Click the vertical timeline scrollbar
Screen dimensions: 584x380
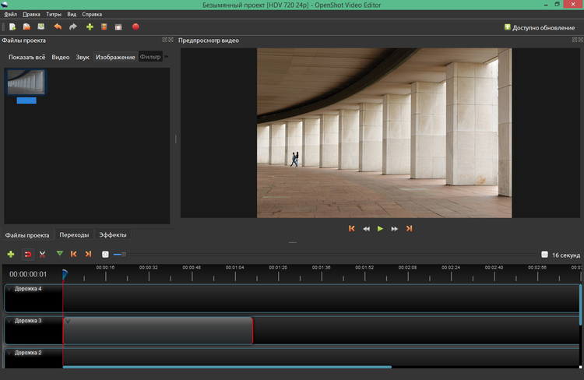click(580, 304)
